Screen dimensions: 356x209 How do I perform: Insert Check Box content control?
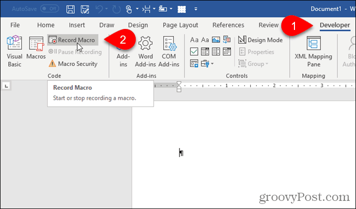tap(194, 52)
